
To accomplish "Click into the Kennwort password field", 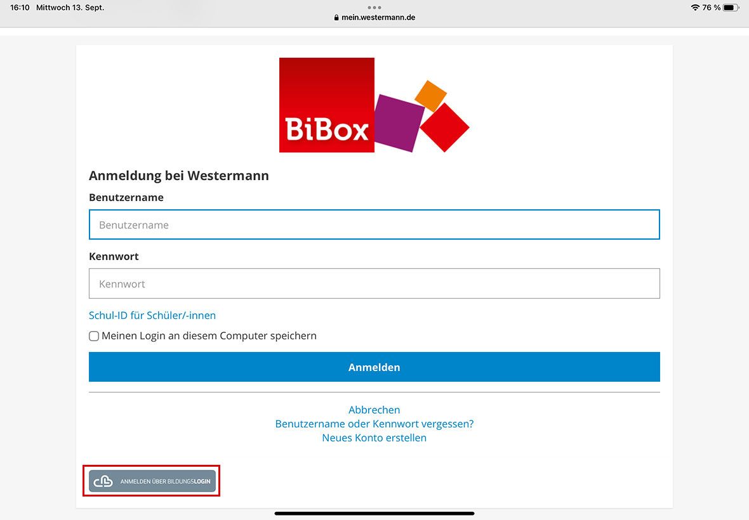I will point(374,283).
